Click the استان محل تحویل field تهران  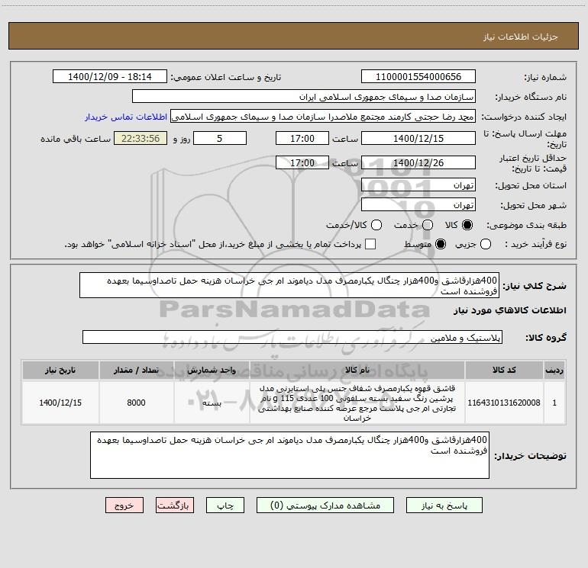(418, 185)
